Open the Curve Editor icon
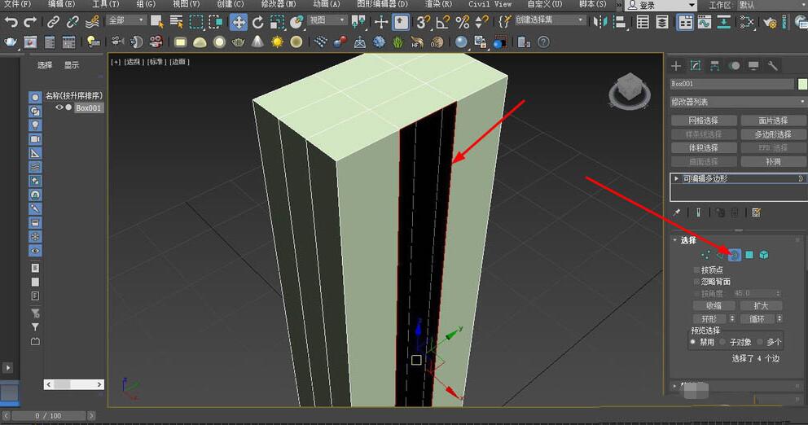 click(x=705, y=22)
